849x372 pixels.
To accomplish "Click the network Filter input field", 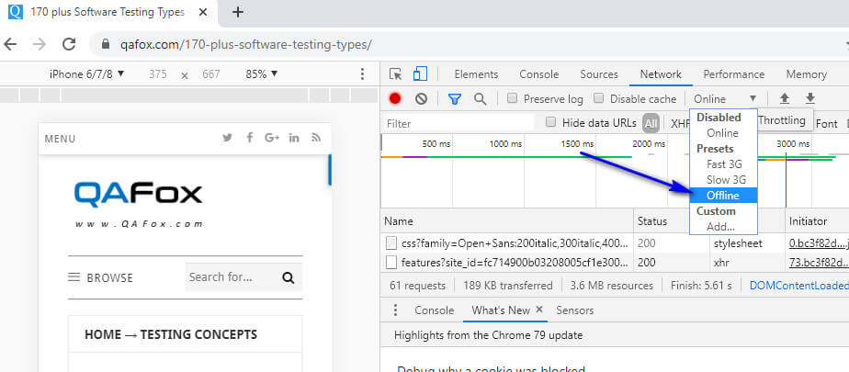I will point(460,123).
